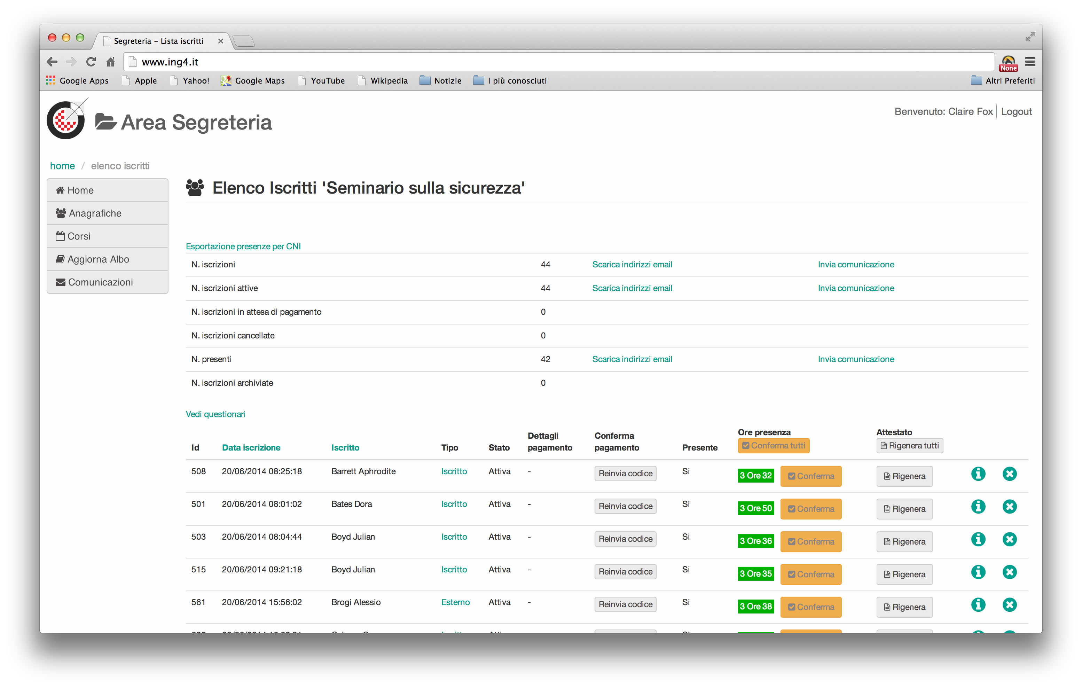
Task: Click the site logo image
Action: pyautogui.click(x=66, y=119)
